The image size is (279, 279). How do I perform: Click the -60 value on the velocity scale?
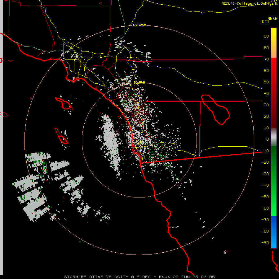[x=265, y=208]
